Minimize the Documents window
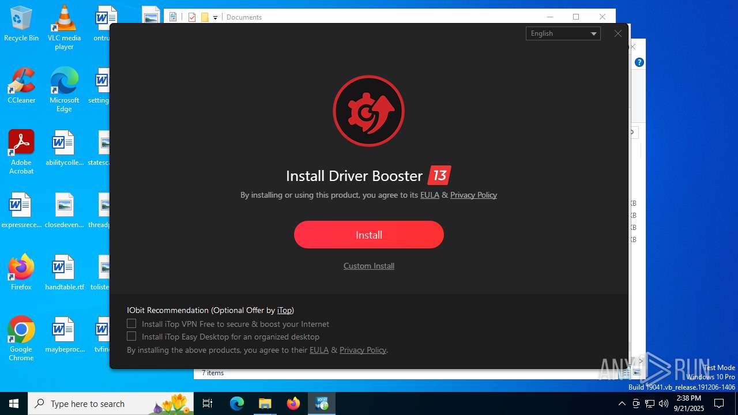Viewport: 738px width, 415px height. click(x=549, y=17)
